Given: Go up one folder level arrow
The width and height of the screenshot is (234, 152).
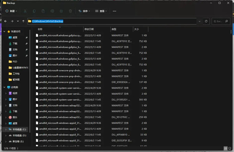Looking at the screenshot, I should [23, 21].
